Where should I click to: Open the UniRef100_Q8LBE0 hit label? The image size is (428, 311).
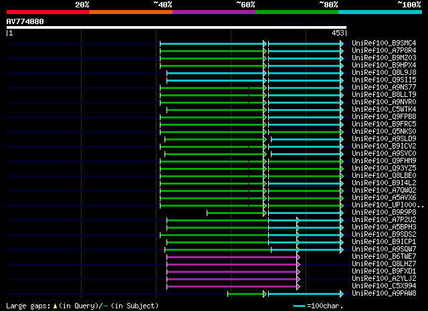click(x=384, y=176)
